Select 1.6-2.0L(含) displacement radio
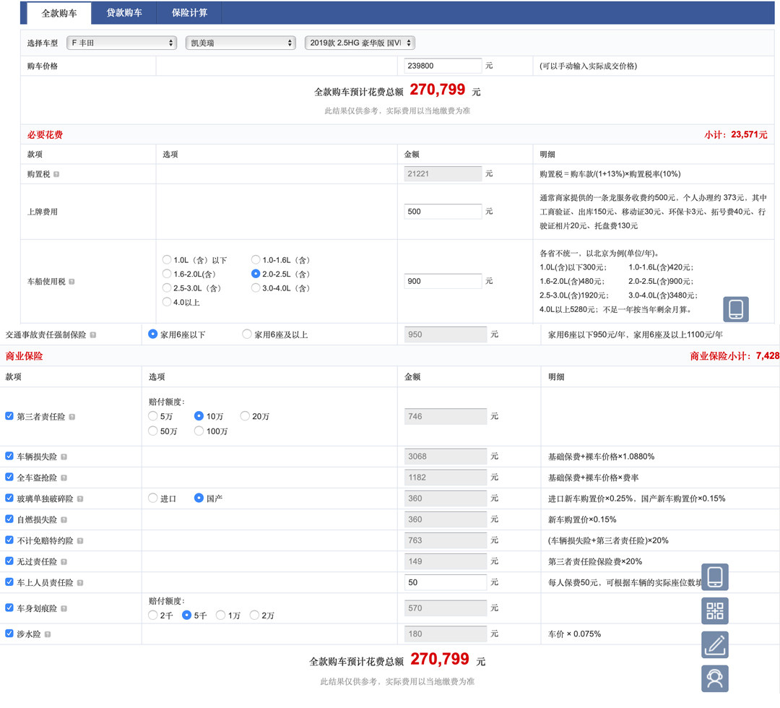The height and width of the screenshot is (708, 780). tap(168, 274)
